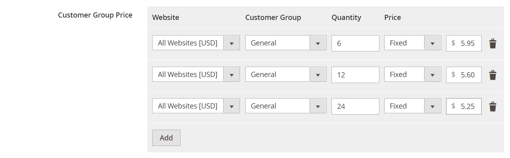Expand Website selector in quantity 12 row
510x158 pixels.
[x=196, y=74]
